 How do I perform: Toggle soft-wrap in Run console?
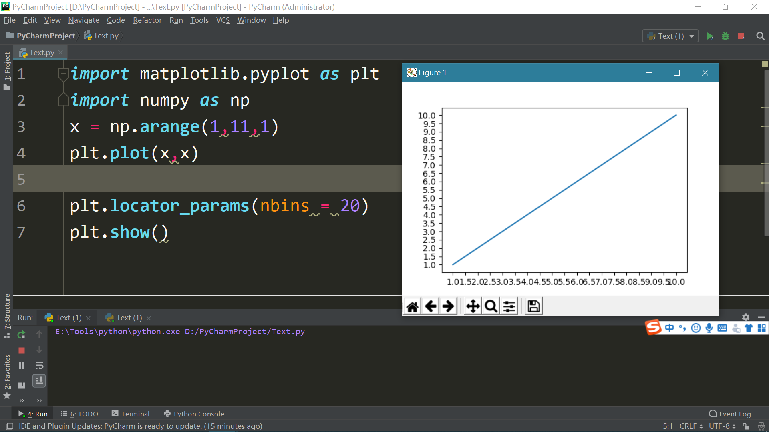pyautogui.click(x=39, y=366)
